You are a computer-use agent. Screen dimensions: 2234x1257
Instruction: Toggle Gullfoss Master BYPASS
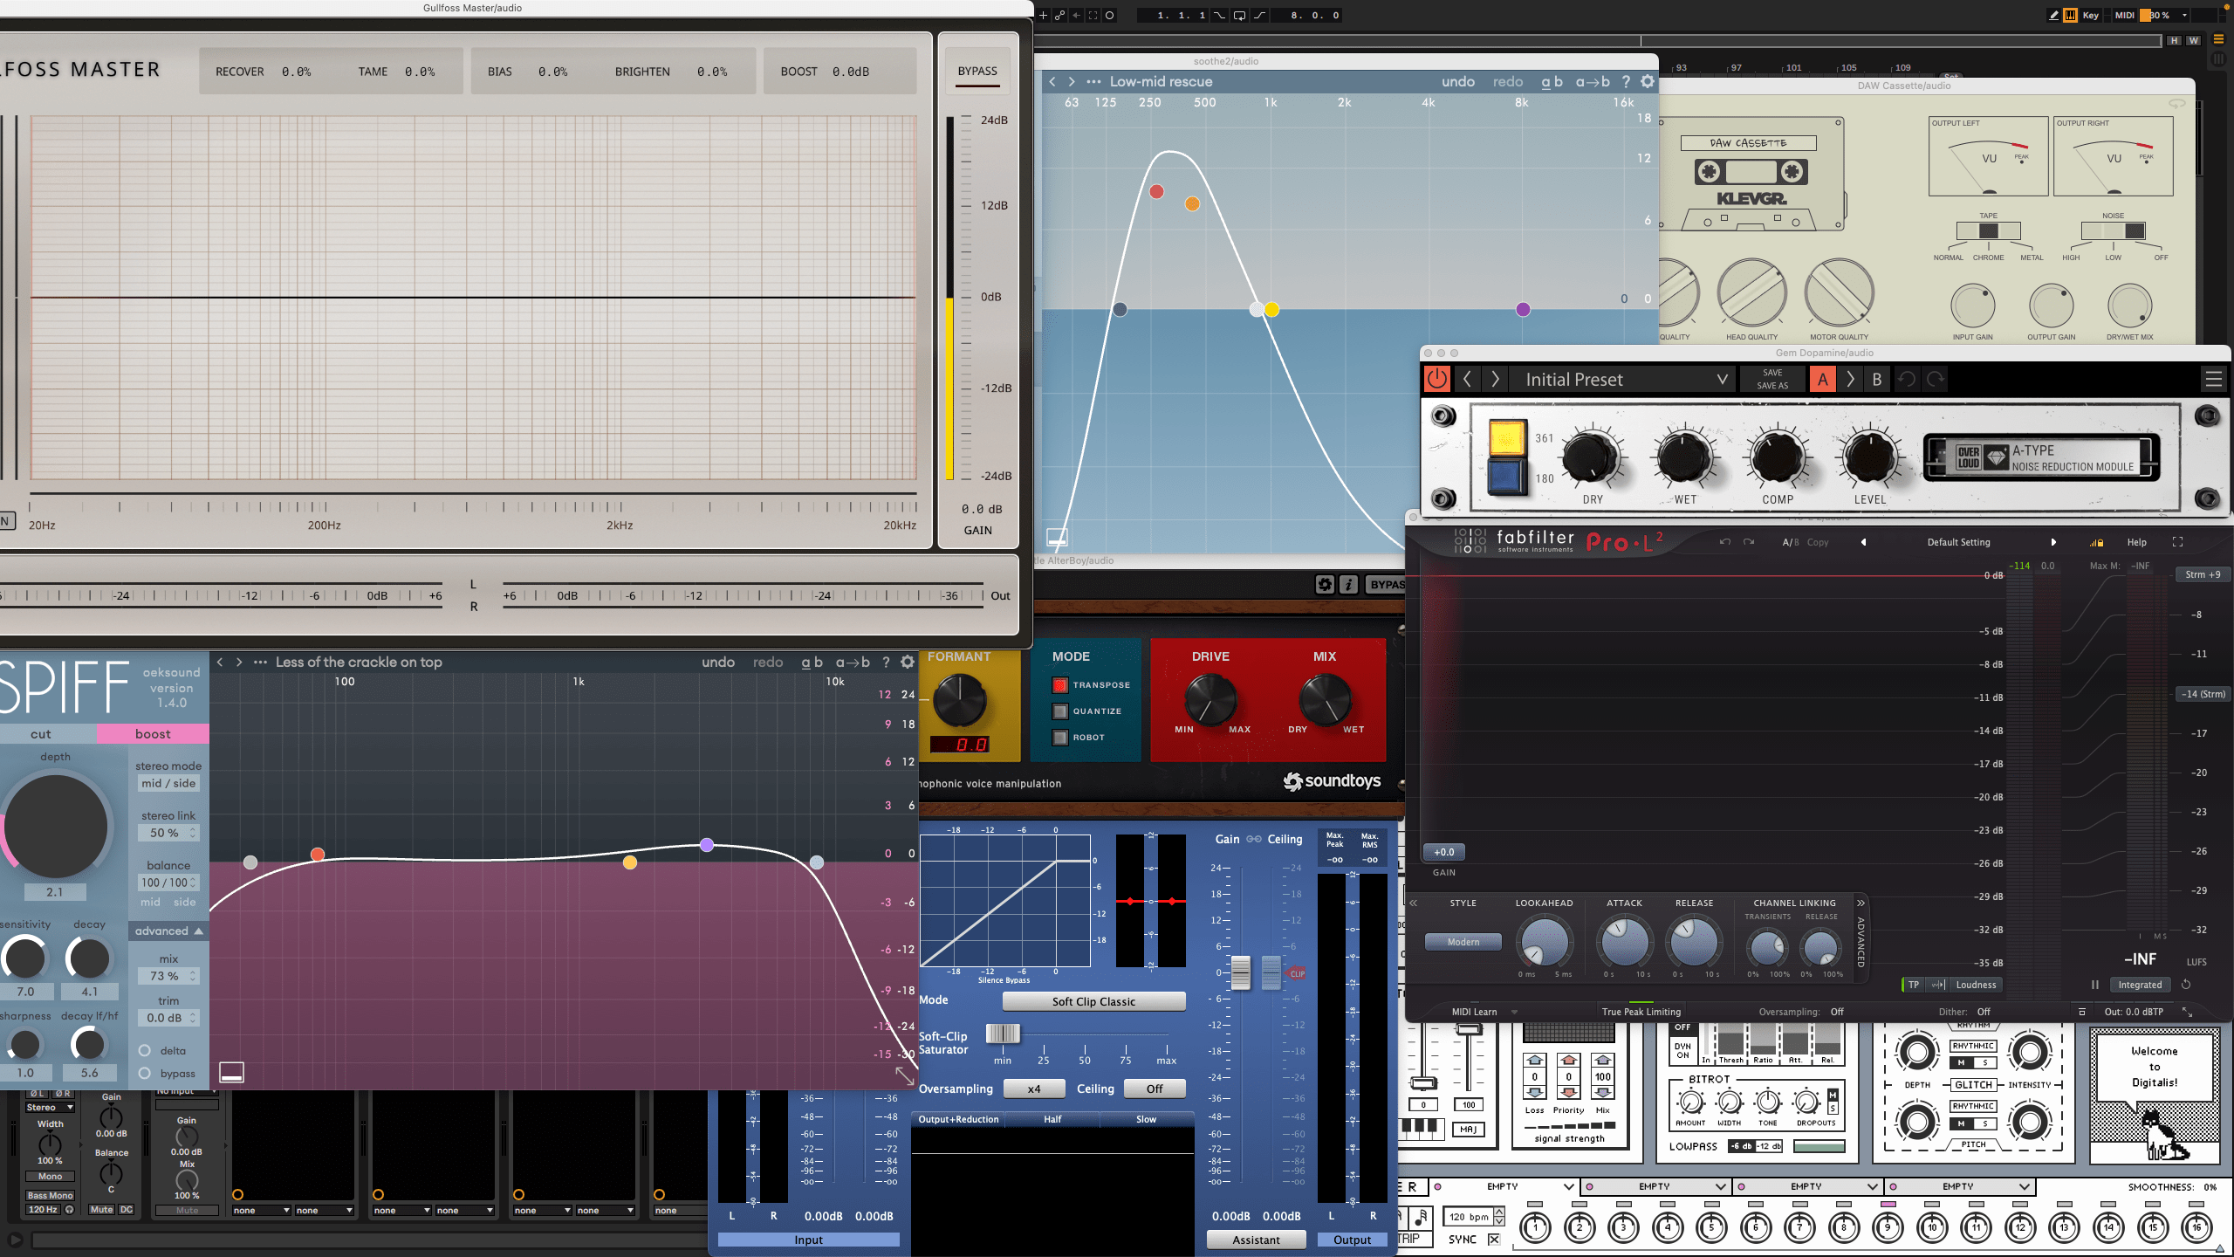pyautogui.click(x=977, y=72)
